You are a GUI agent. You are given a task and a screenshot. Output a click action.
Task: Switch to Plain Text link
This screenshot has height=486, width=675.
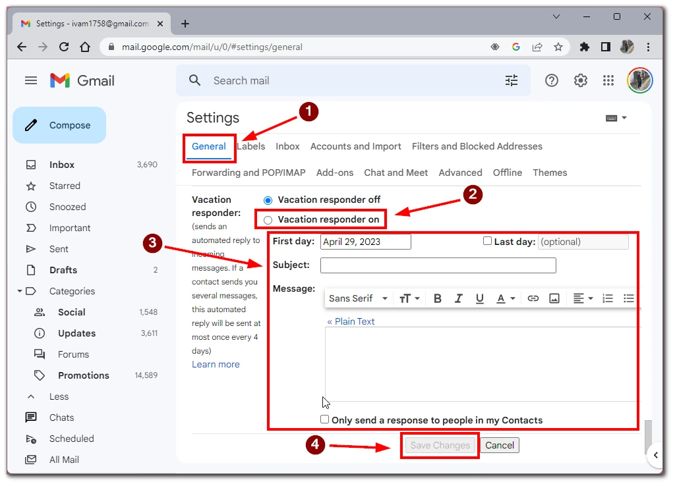351,321
